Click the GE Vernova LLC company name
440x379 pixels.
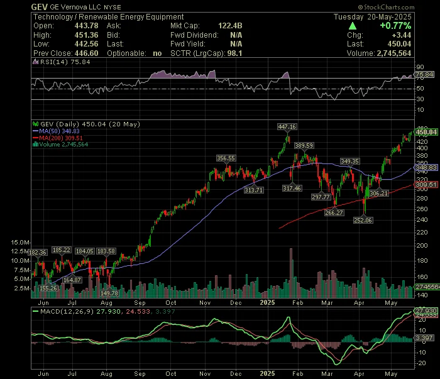point(75,8)
